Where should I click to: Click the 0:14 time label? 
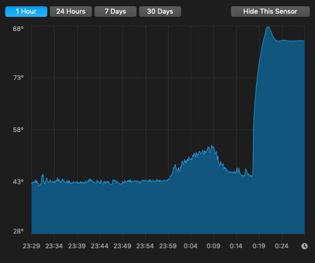[x=236, y=246]
